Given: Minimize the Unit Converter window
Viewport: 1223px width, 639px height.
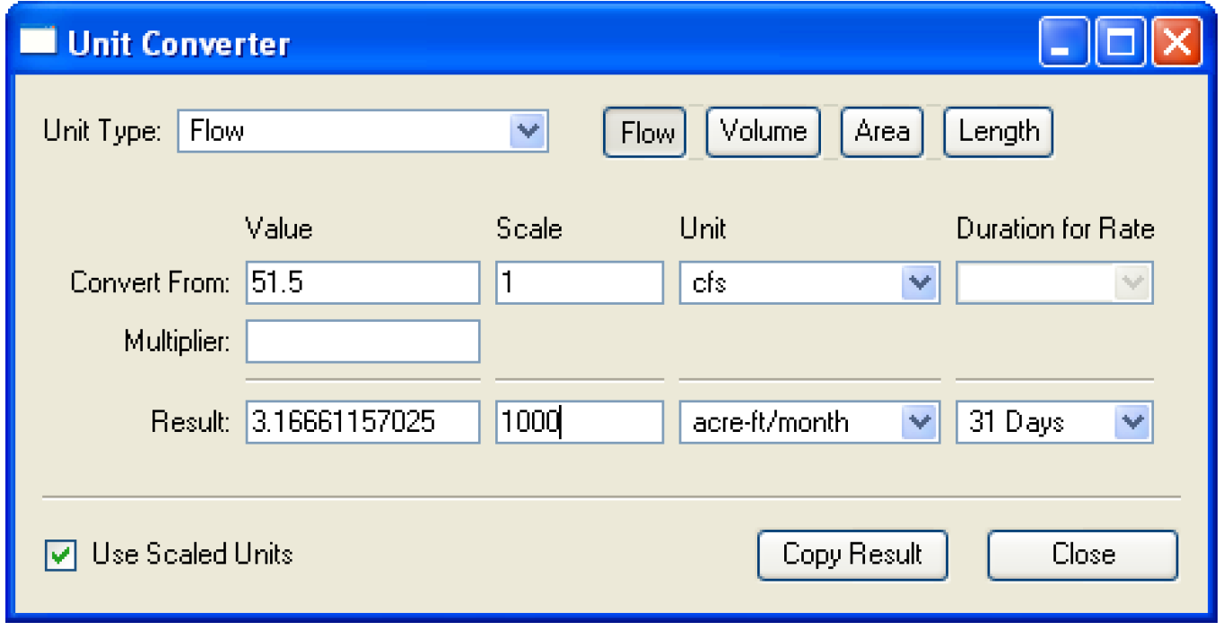Looking at the screenshot, I should (1063, 43).
